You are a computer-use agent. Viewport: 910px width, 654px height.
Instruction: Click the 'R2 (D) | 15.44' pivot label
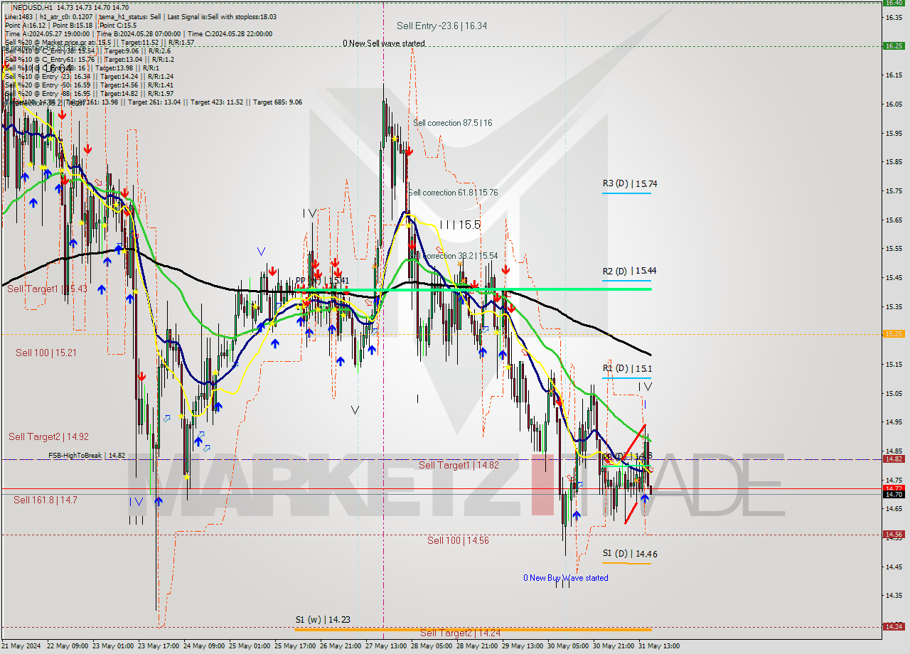tap(629, 271)
